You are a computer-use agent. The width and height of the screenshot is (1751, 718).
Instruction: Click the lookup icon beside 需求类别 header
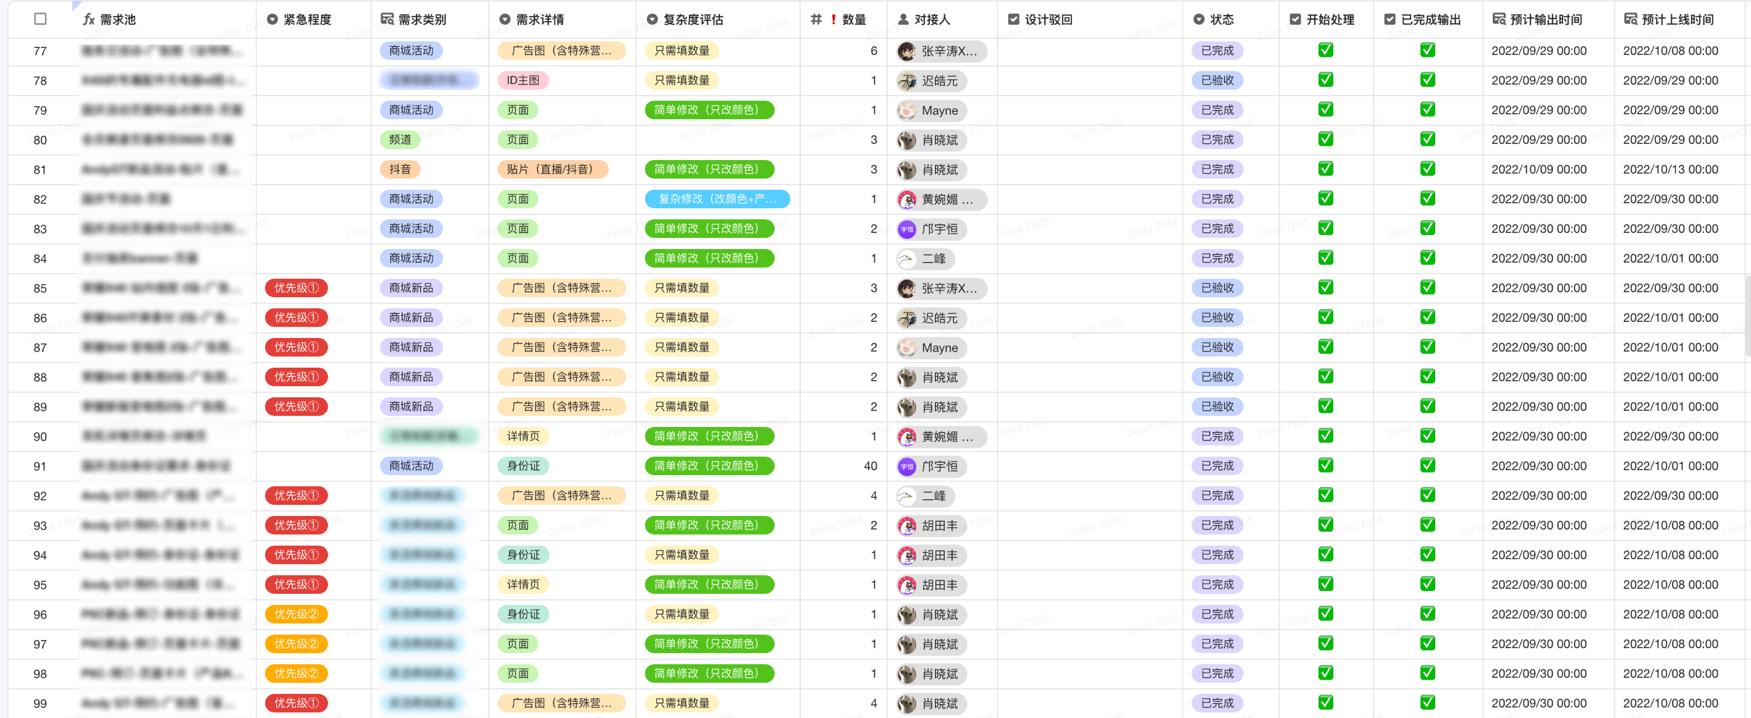coord(387,19)
